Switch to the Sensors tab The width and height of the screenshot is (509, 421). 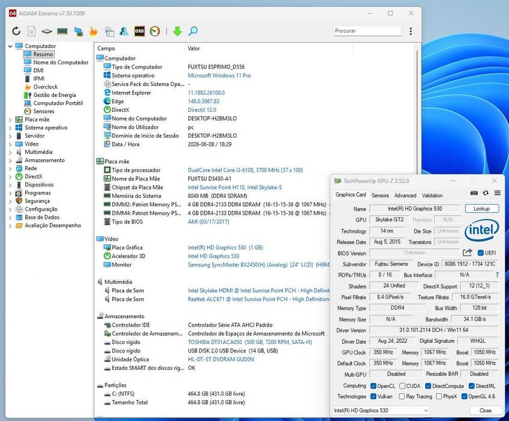point(380,195)
